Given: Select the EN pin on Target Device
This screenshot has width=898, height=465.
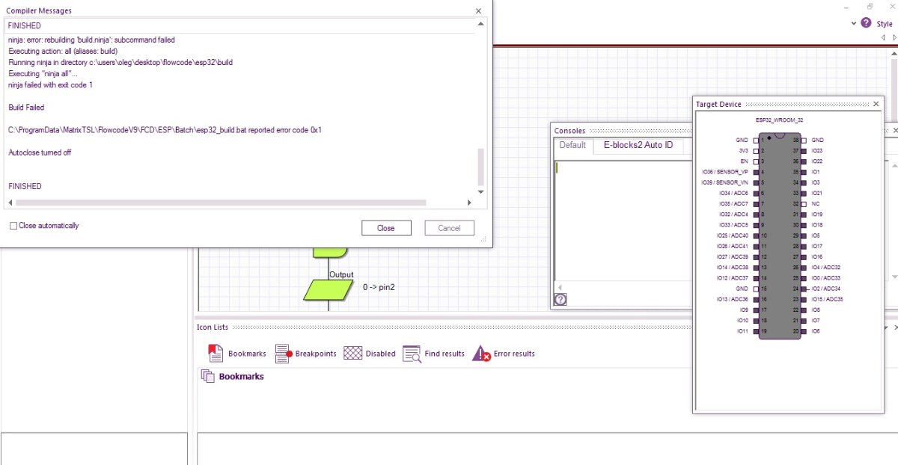Looking at the screenshot, I should (755, 161).
